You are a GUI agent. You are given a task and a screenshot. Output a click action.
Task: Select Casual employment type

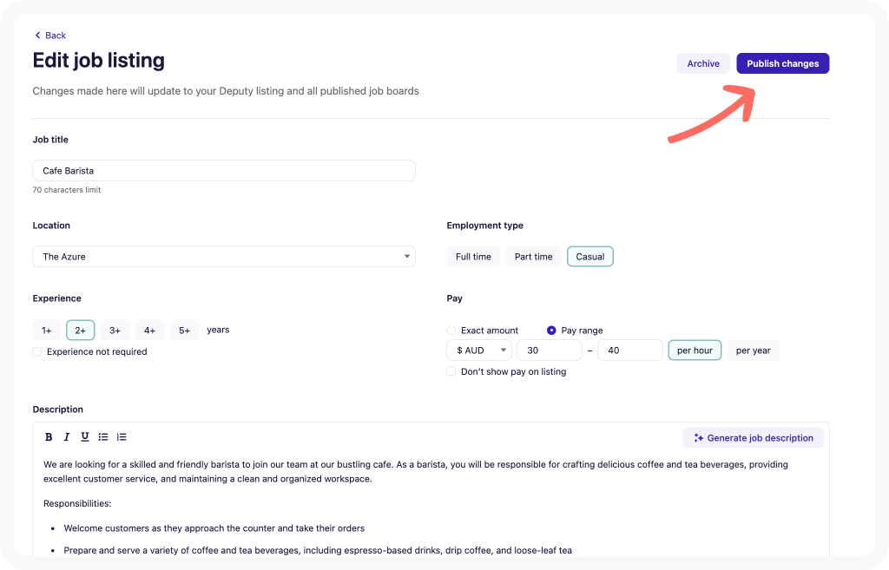tap(590, 257)
